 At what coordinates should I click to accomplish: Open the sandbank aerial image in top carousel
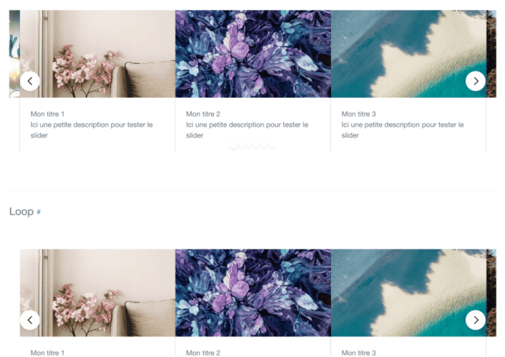click(409, 54)
